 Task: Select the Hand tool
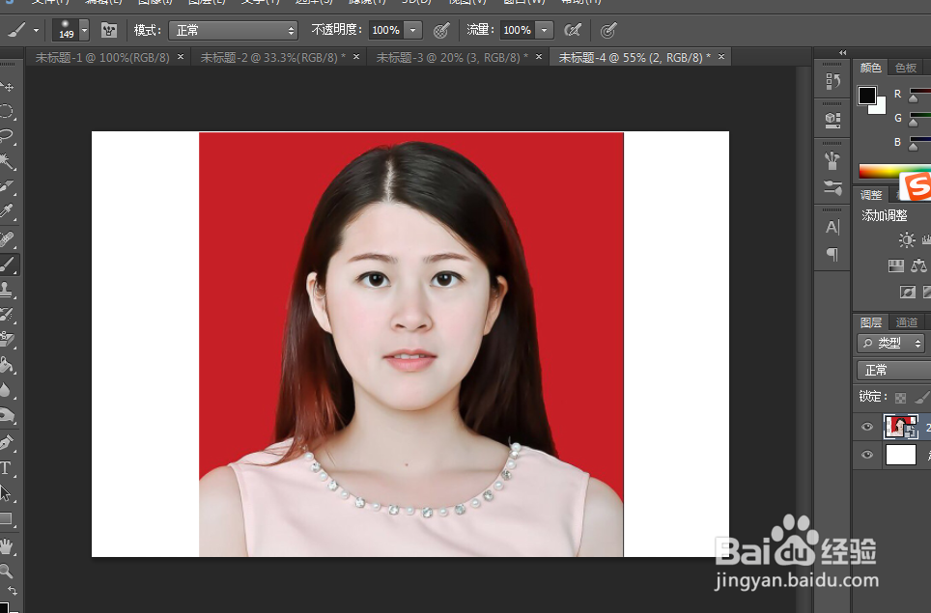[x=7, y=546]
